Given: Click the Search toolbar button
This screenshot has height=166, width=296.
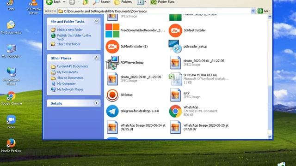Looking at the screenshot, I should click(x=102, y=2).
